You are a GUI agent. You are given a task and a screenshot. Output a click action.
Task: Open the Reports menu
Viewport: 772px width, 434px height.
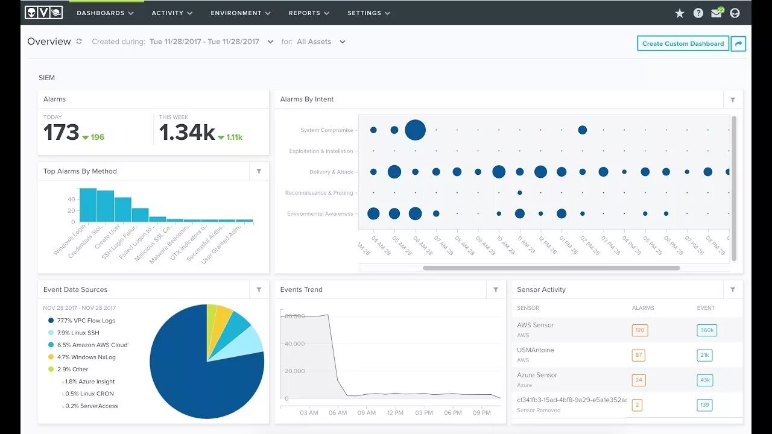(309, 13)
